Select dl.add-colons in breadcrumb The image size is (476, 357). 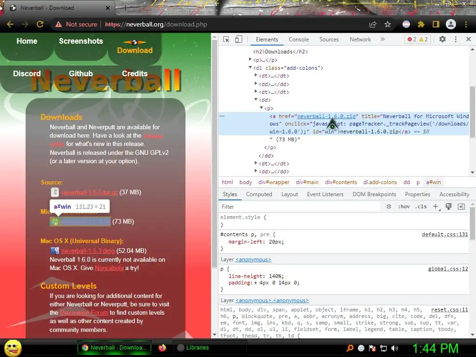click(x=380, y=182)
